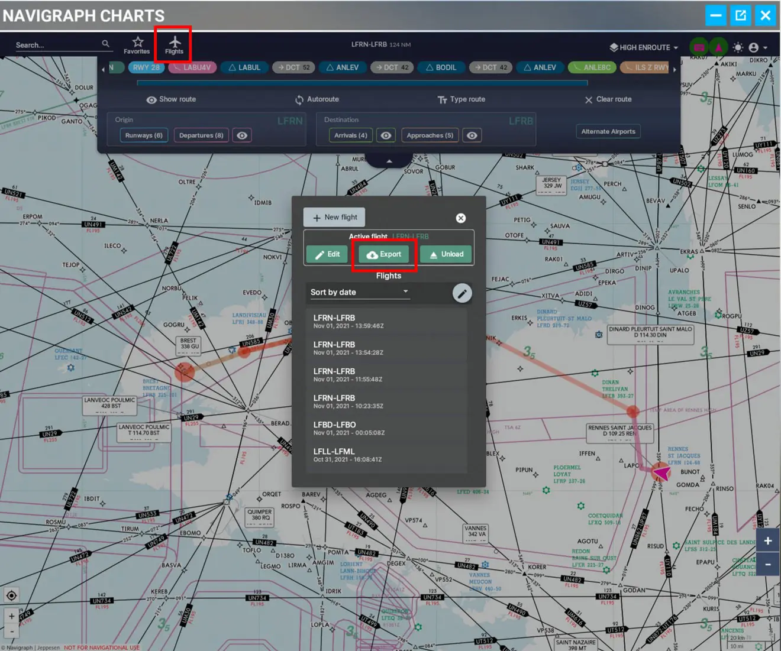The image size is (781, 651).
Task: Toggle the aircraft position arrow icon
Action: [718, 47]
